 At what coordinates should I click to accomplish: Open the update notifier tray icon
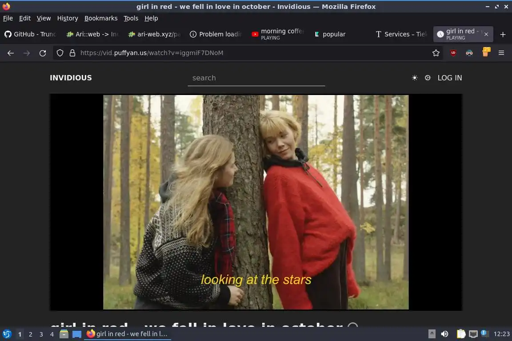484,333
